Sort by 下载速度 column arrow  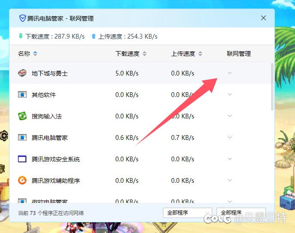(144, 54)
